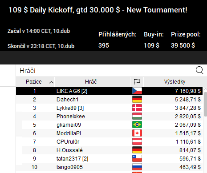
Task: Click the Danish flag beside Lykke89
Action: coord(137,108)
